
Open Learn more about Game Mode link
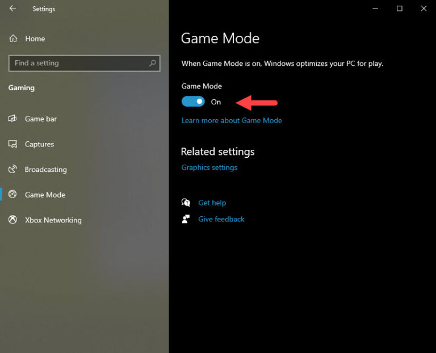[x=232, y=120]
